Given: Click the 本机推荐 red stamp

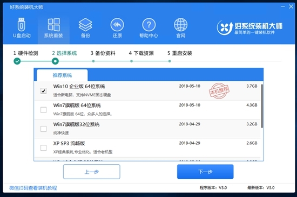Looking at the screenshot, I should point(219,91).
